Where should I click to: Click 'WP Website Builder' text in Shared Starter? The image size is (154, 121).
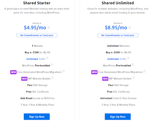click(39, 79)
